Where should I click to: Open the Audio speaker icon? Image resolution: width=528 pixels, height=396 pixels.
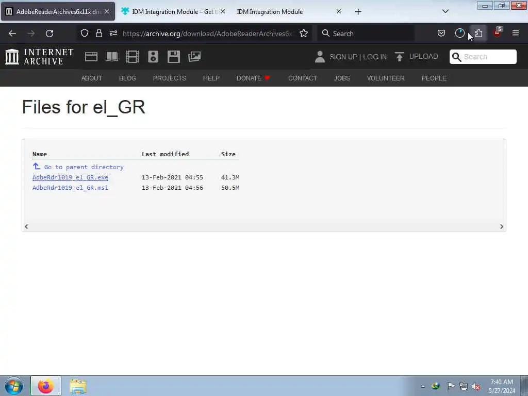click(x=153, y=57)
